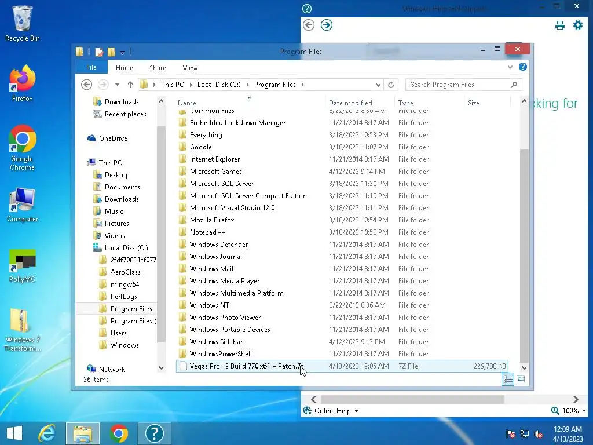Switch to the Home ribbon tab

125,68
